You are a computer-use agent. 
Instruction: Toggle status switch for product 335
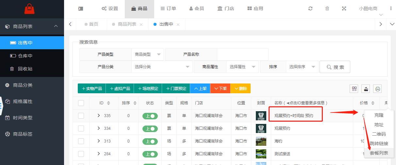pyautogui.click(x=150, y=116)
